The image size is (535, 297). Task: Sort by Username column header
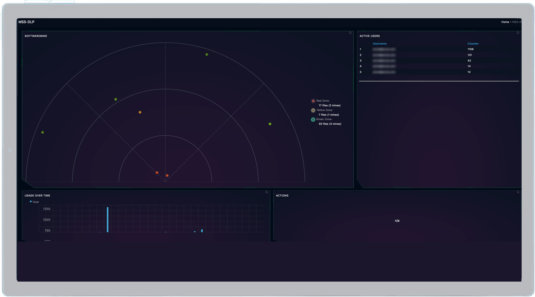point(379,44)
